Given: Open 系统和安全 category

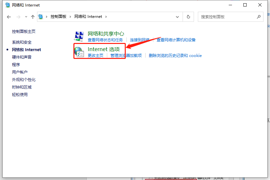Looking at the screenshot, I should click(x=22, y=42).
